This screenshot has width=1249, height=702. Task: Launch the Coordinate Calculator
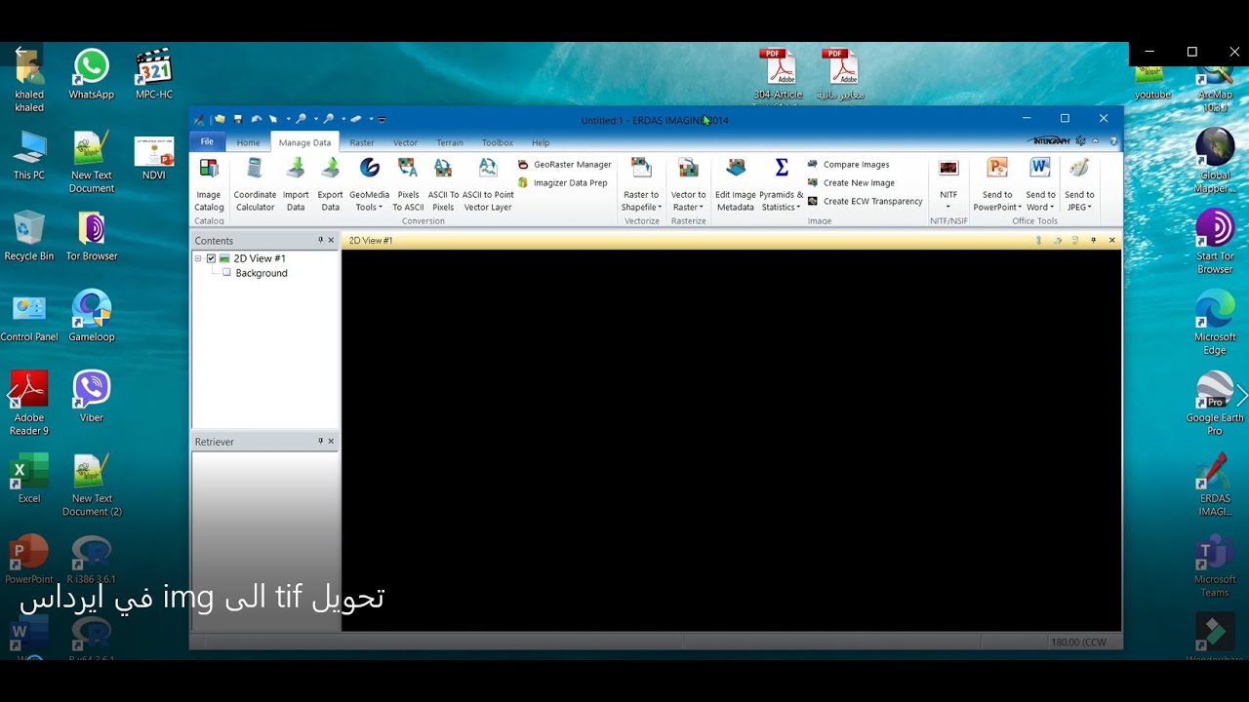[255, 184]
